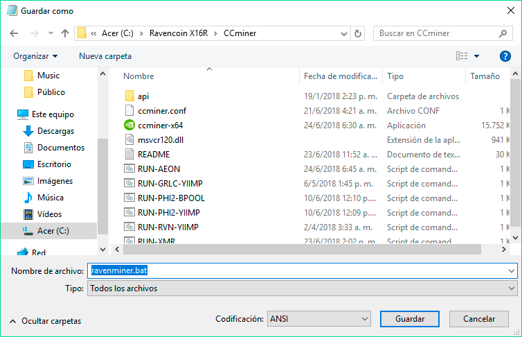
Task: Click the Carpeta de archivos type cell
Action: point(423,96)
